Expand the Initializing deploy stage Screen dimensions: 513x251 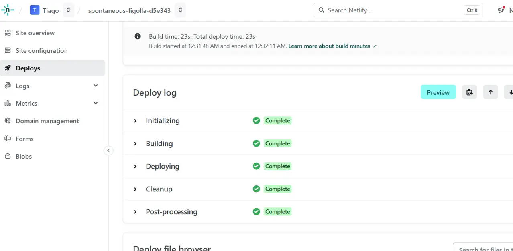pos(136,120)
